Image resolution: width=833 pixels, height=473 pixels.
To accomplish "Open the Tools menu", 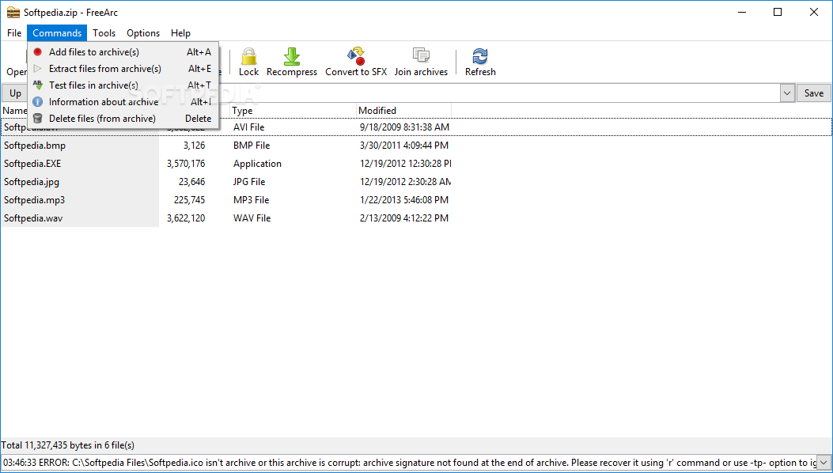I will 104,33.
